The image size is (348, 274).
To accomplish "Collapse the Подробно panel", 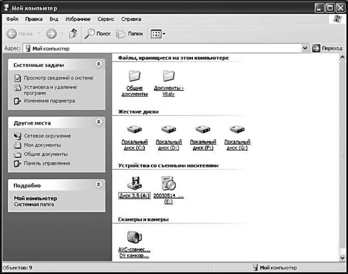I will pyautogui.click(x=99, y=184).
